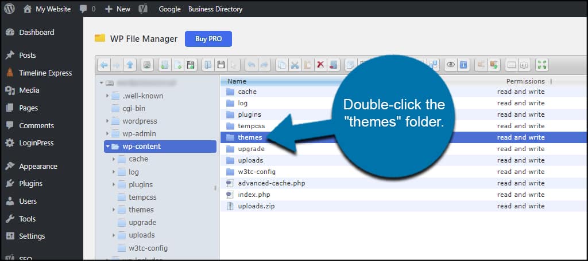Delete the selection with the red X icon
This screenshot has width=588, height=261.
tap(320, 65)
